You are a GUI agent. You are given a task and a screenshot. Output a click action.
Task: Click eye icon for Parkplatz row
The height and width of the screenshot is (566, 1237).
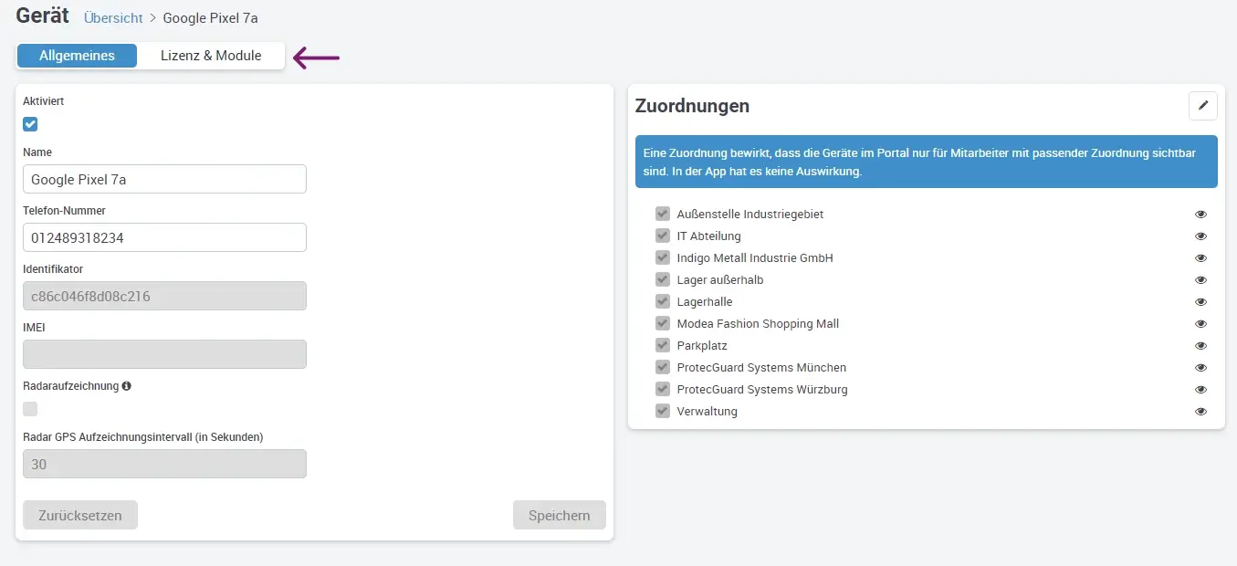click(x=1200, y=346)
